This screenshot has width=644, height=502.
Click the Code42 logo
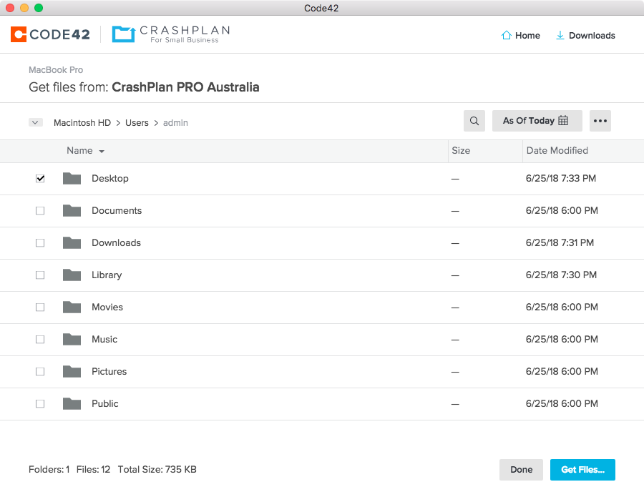[x=49, y=34]
